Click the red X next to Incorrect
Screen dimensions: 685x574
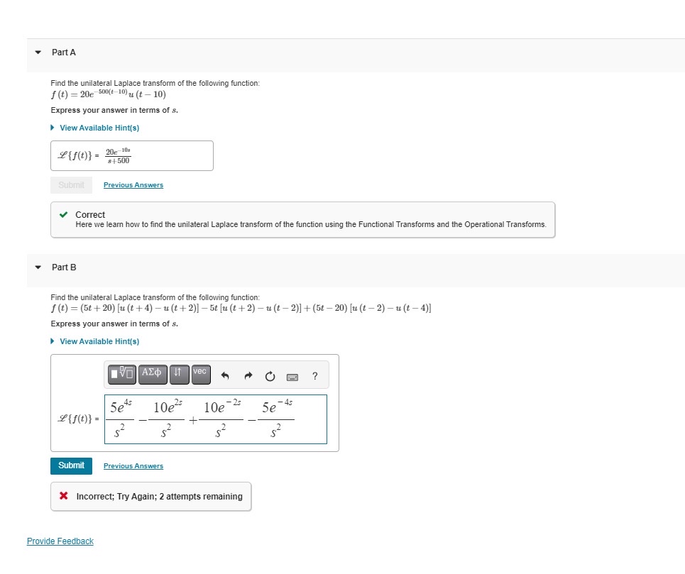pyautogui.click(x=62, y=497)
